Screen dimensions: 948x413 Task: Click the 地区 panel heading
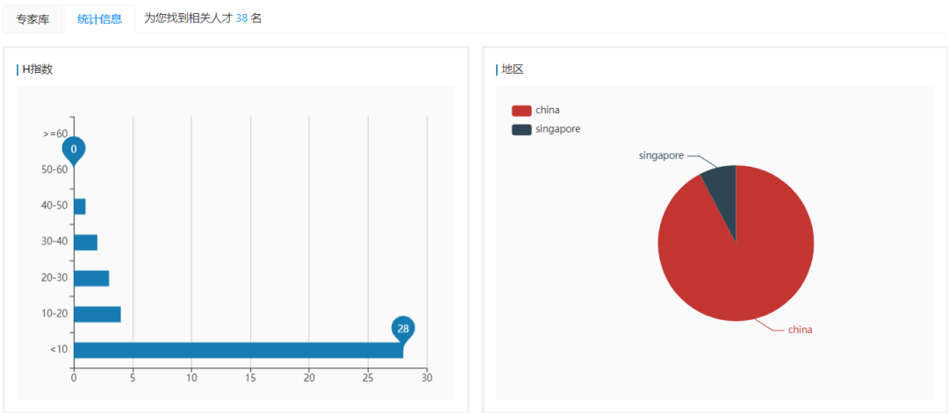point(512,69)
